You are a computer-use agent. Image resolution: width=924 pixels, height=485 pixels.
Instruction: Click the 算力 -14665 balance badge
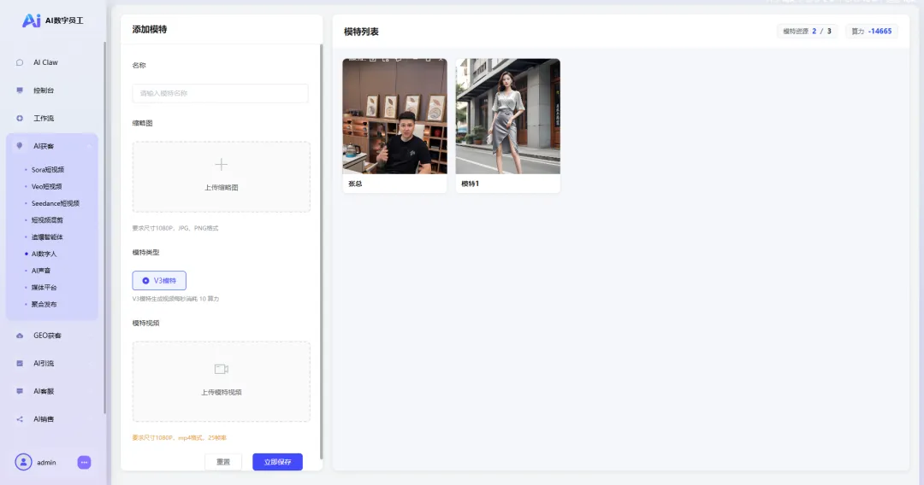click(x=872, y=31)
